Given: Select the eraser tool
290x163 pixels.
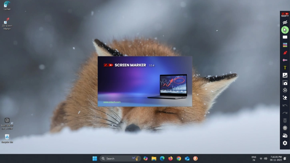Looking at the screenshot, I should point(285,98).
